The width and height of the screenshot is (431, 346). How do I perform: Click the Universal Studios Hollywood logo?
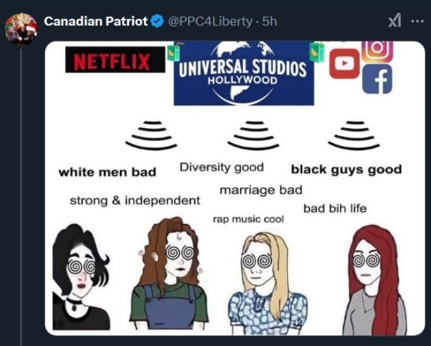tap(243, 73)
